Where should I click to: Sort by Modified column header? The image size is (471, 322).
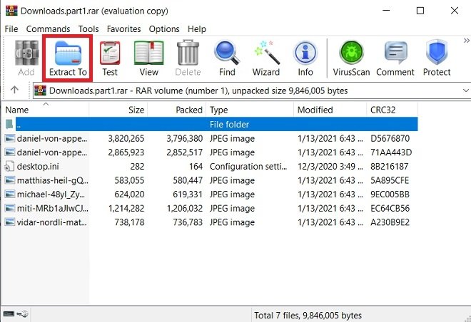[x=330, y=110]
